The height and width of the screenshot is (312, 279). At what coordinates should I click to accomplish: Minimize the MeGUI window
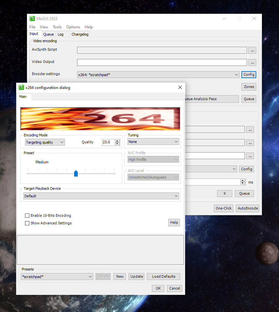tap(224, 18)
